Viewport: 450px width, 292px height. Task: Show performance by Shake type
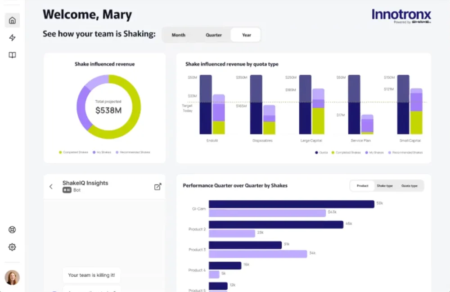(x=385, y=186)
